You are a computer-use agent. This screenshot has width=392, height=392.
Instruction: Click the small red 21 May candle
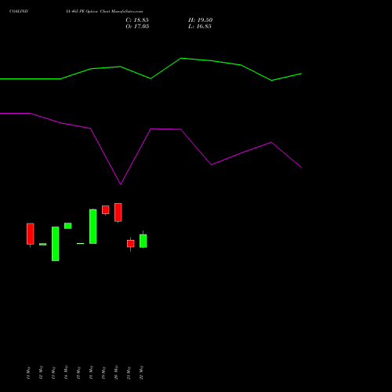pos(131,244)
